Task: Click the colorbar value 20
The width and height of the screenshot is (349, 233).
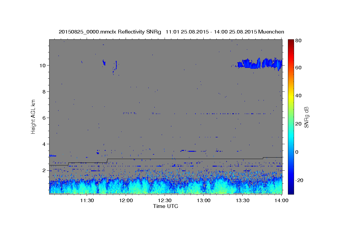Action: 298,124
